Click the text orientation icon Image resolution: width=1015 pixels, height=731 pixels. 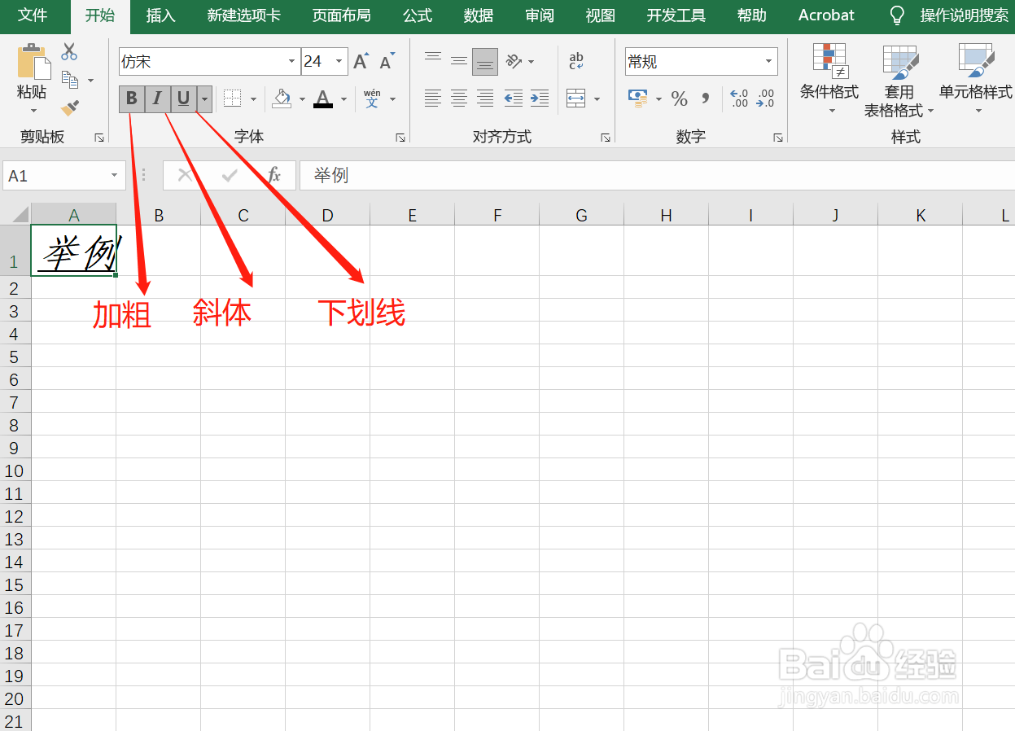(514, 61)
